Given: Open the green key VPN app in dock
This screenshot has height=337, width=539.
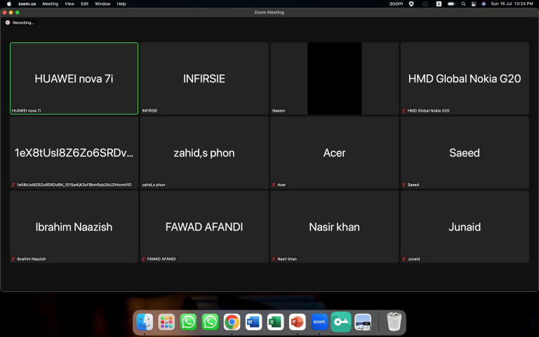Looking at the screenshot, I should [341, 322].
